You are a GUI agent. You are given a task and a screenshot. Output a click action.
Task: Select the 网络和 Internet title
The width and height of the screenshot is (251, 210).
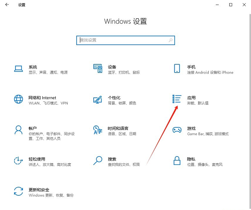point(42,98)
